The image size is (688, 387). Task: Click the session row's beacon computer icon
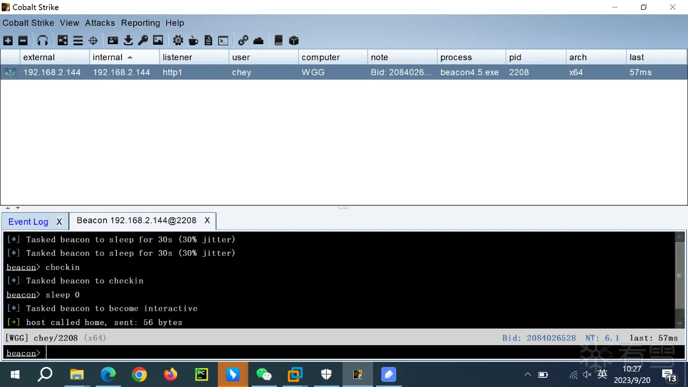[10, 72]
